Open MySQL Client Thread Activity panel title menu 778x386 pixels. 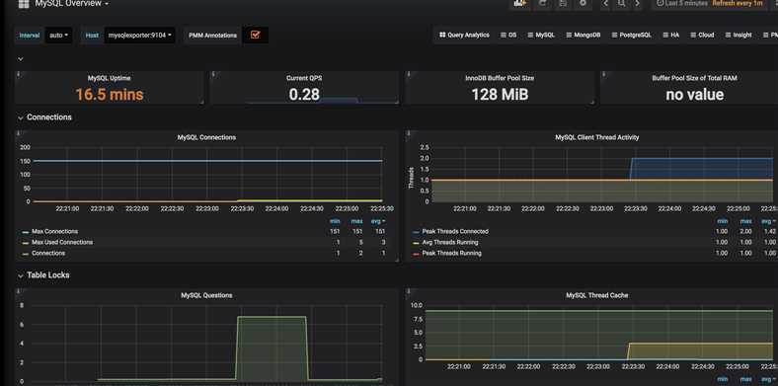pos(597,137)
